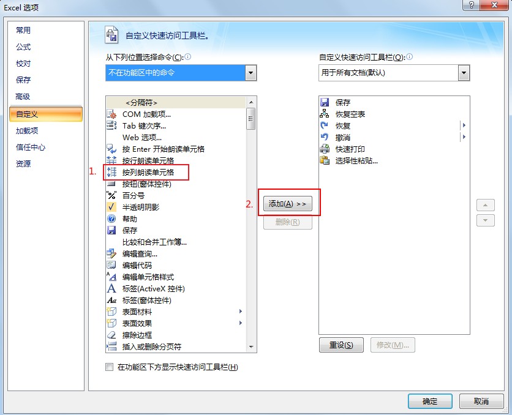The height and width of the screenshot is (415, 512).
Task: Open the 信任中心 category
Action: coord(31,147)
